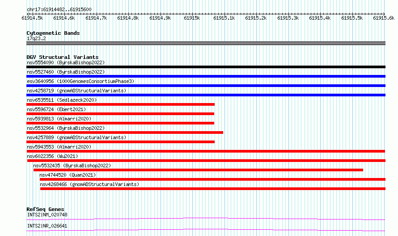Select the red nsv4268466 variant bar
The width and height of the screenshot is (398, 236).
(x=213, y=189)
